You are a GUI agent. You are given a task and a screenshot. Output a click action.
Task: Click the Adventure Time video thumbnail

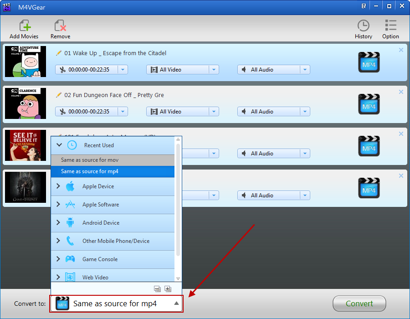tap(26, 62)
